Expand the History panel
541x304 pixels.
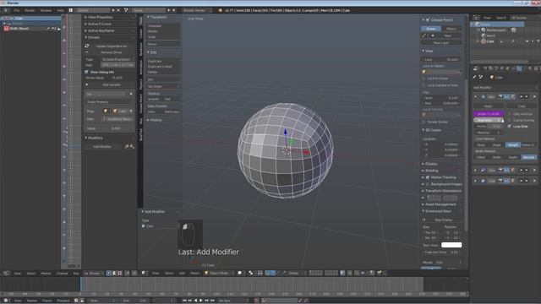click(156, 120)
